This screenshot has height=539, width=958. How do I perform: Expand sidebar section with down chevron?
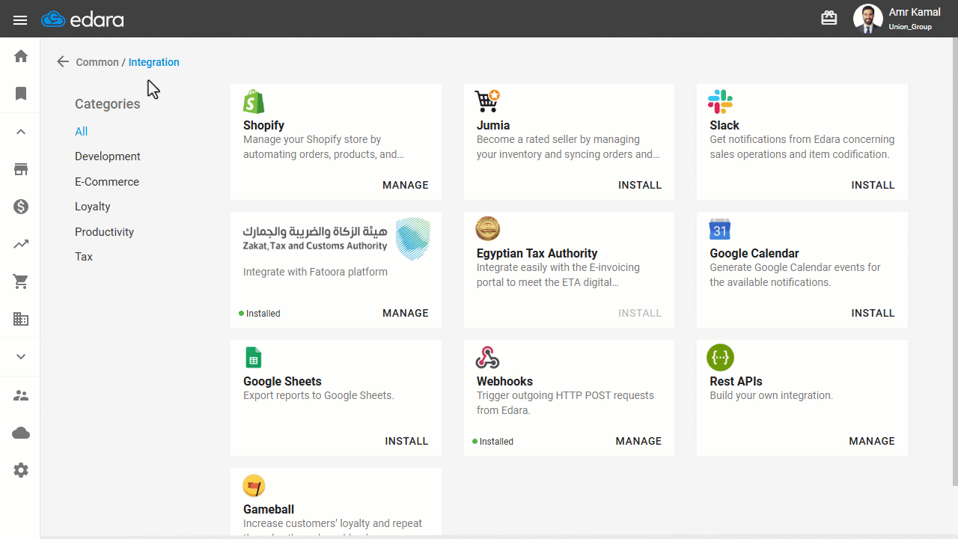pos(21,357)
